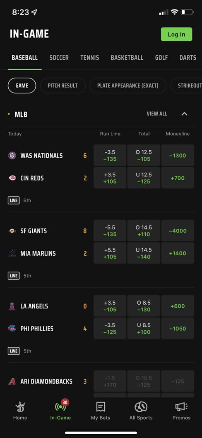Tap the LA Angels team logo
Viewport: 202px width, 438px height.
[x=12, y=306]
